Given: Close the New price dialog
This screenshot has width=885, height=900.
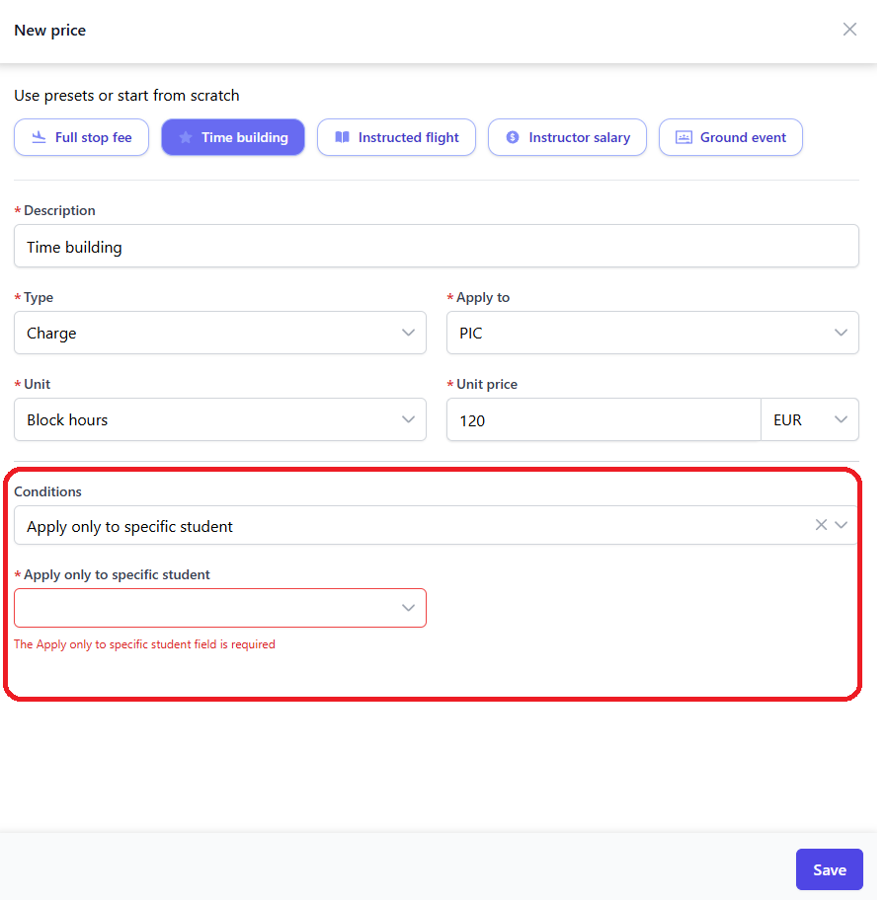Looking at the screenshot, I should [849, 30].
